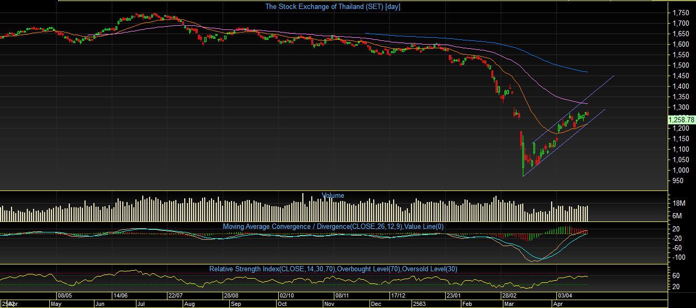The image size is (696, 308).
Task: Click the 1,500 price axis label
Action: click(x=681, y=65)
